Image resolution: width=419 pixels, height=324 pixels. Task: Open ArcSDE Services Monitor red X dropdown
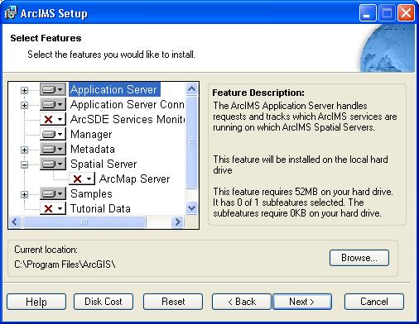click(x=53, y=119)
